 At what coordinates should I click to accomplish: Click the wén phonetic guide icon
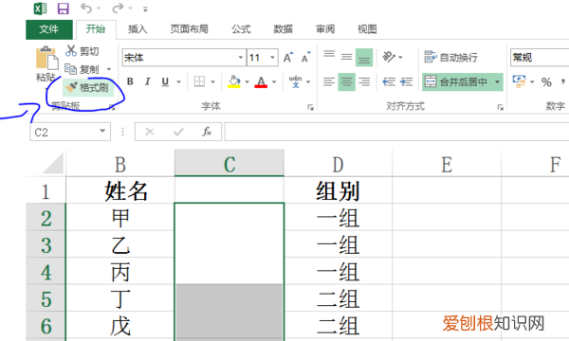295,81
